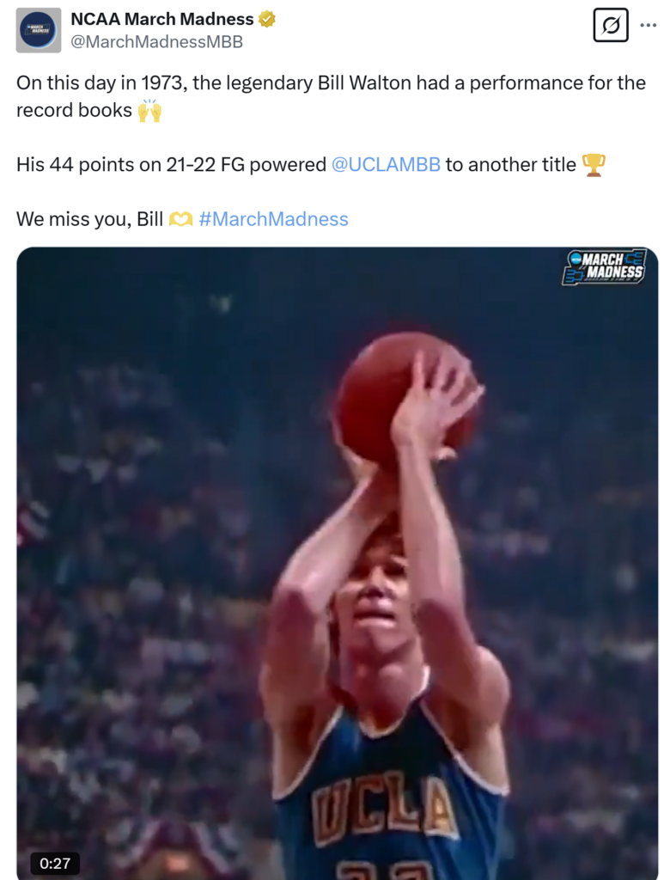
Task: Open the @UCLAMBB mention link
Action: pos(386,164)
